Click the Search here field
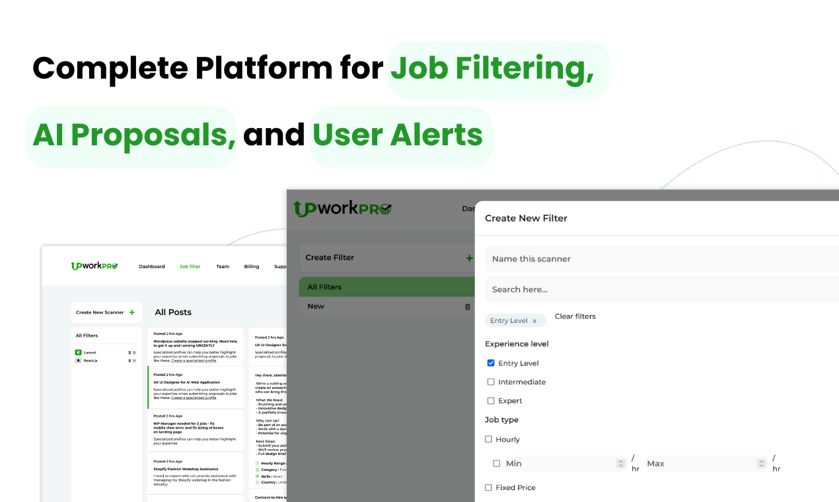Image resolution: width=839 pixels, height=502 pixels. 662,289
